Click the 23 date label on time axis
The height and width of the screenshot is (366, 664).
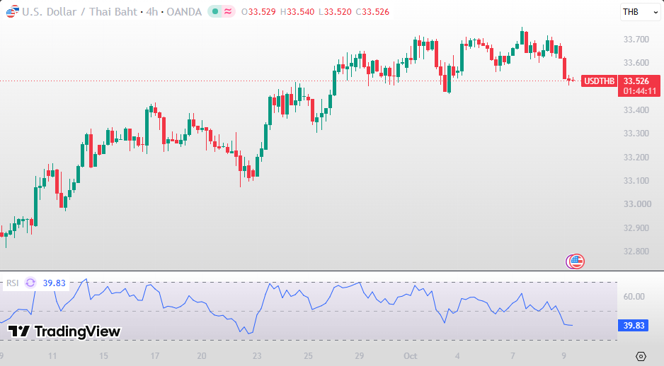(x=257, y=356)
